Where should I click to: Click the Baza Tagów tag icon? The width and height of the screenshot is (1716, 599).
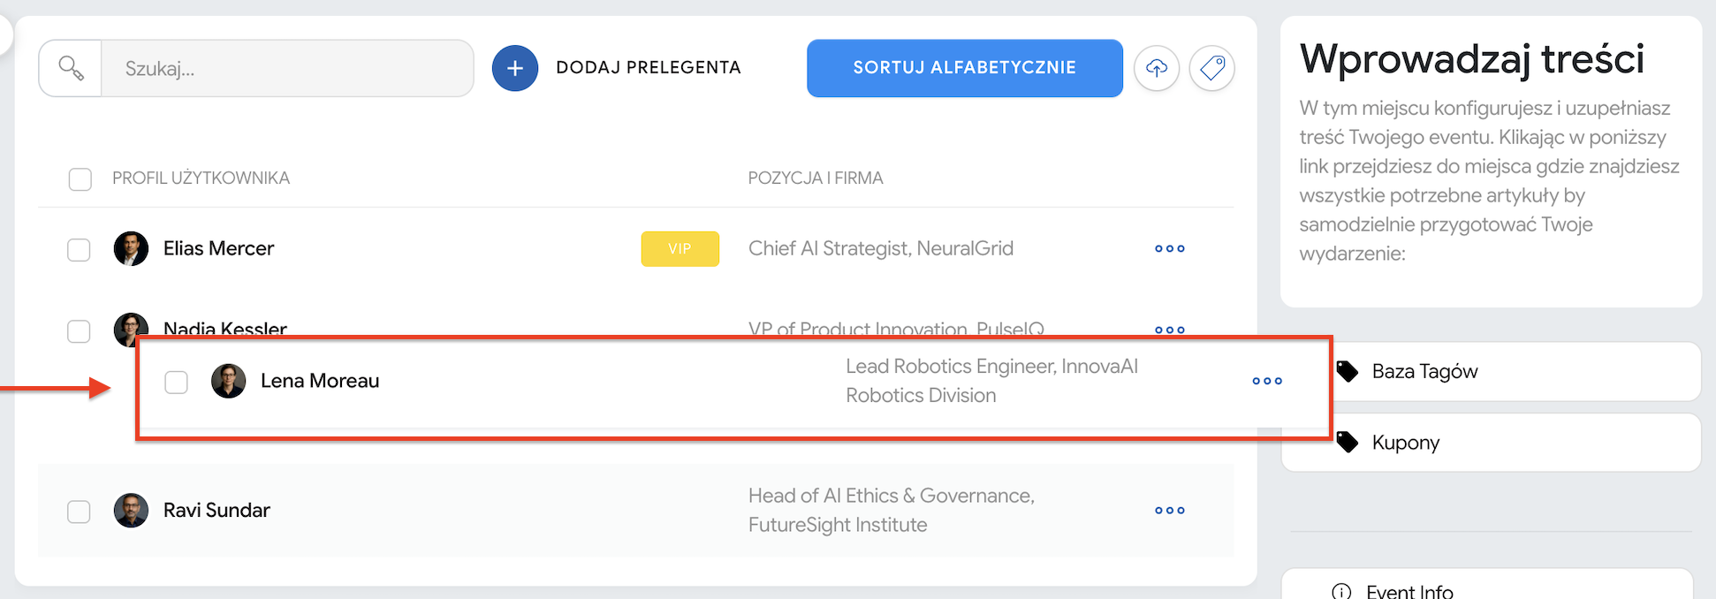[1348, 371]
